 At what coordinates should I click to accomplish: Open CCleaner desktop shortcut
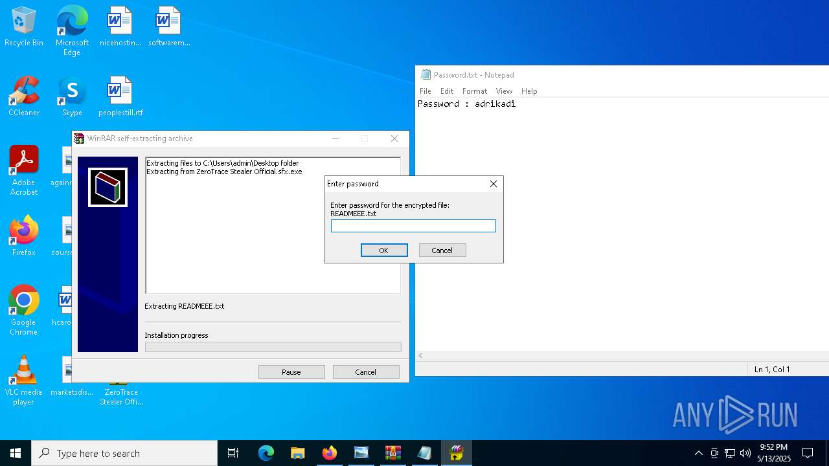pos(24,97)
